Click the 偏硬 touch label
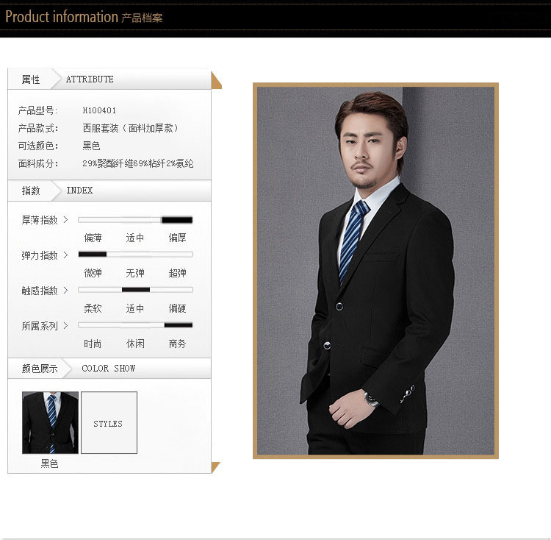Image resolution: width=551 pixels, height=540 pixels. 177,308
